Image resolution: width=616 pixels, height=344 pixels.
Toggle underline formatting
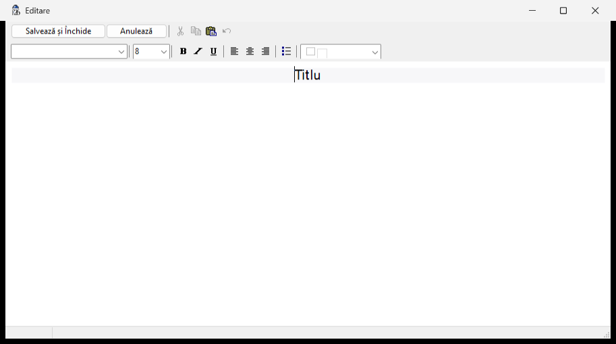213,51
